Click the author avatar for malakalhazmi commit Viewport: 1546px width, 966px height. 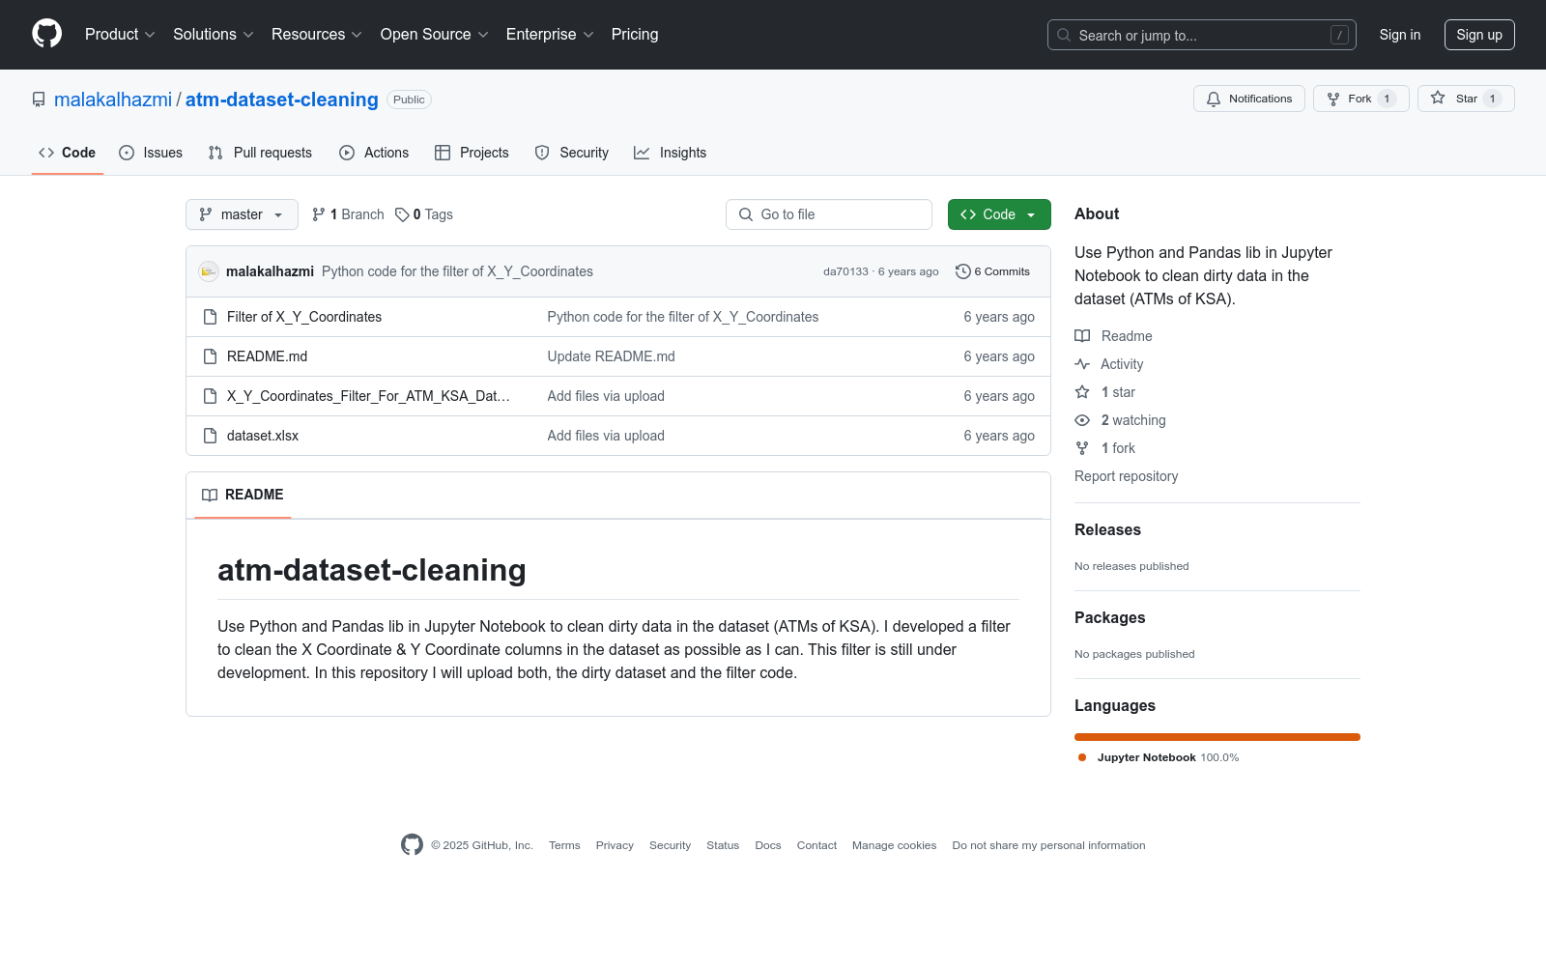click(x=209, y=271)
